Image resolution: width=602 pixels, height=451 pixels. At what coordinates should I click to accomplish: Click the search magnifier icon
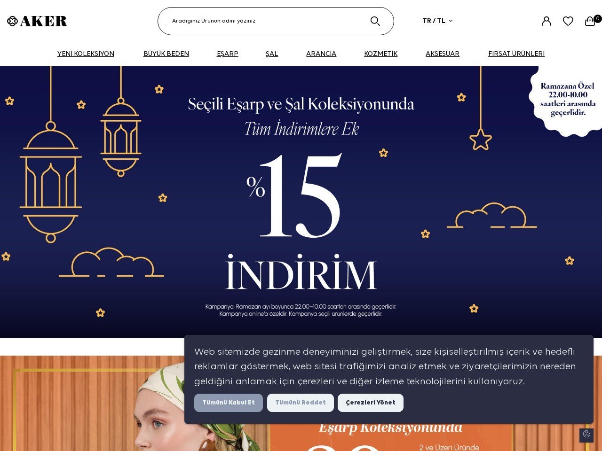pos(375,21)
